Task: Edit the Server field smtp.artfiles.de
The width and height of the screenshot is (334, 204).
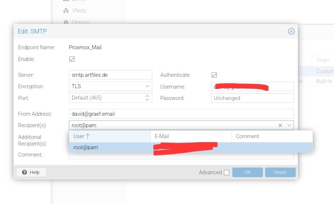Action: tap(110, 75)
